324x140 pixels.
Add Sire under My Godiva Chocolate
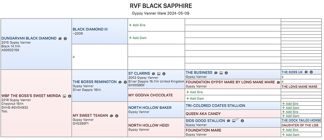tap(195, 92)
